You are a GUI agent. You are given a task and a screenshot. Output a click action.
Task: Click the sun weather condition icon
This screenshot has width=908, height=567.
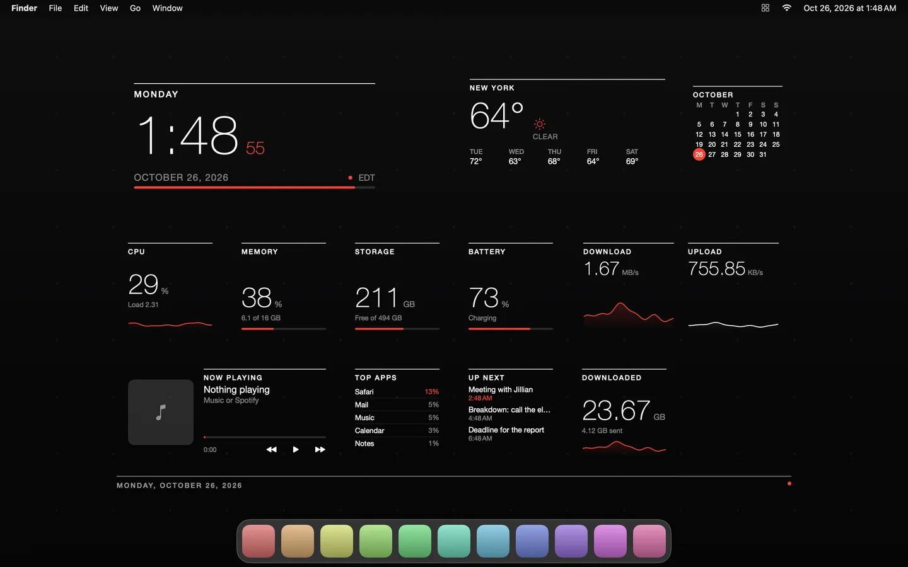tap(540, 124)
